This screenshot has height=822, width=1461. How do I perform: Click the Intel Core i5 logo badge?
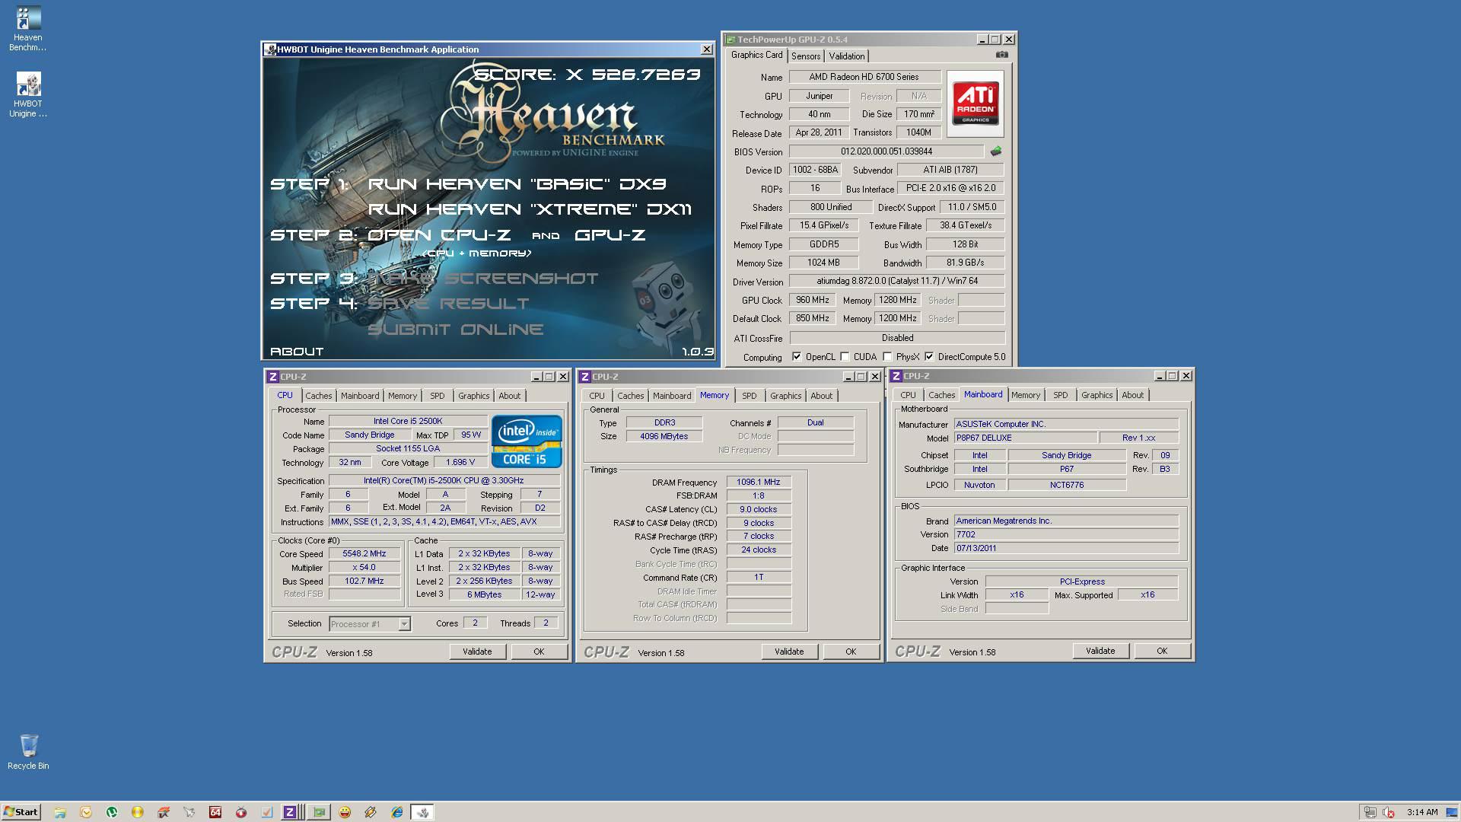click(x=527, y=441)
